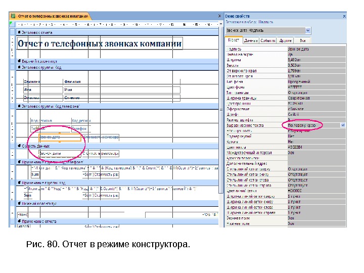
Task: Click the 'Подчеркнутый' value 'Нет'
Action: [x=316, y=136]
